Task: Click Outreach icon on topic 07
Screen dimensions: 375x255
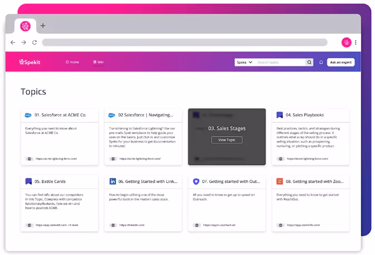Action: 196,181
